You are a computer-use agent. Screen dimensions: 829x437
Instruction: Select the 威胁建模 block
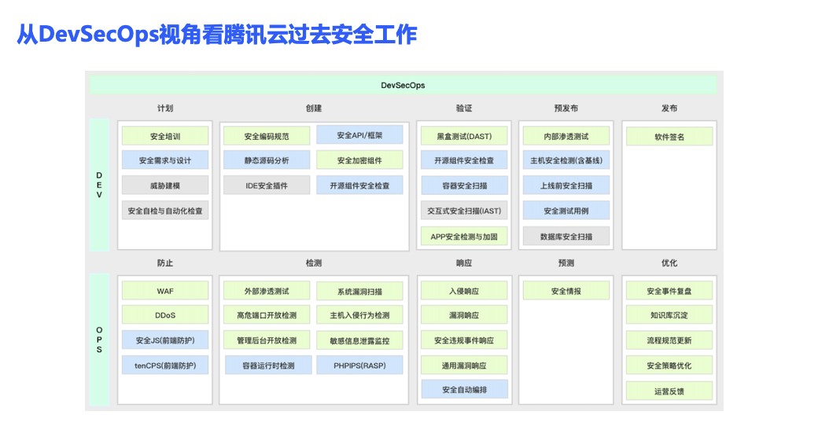[x=165, y=185]
